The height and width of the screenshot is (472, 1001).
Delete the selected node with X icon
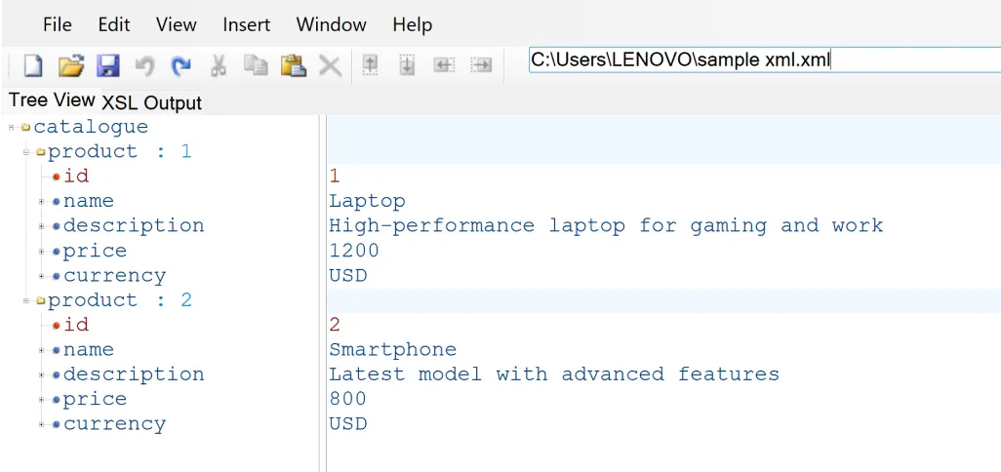330,65
